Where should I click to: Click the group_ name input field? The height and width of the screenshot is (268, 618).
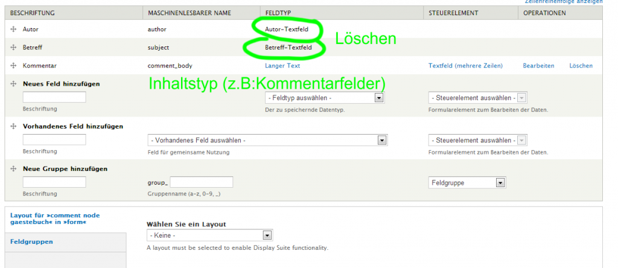point(202,182)
